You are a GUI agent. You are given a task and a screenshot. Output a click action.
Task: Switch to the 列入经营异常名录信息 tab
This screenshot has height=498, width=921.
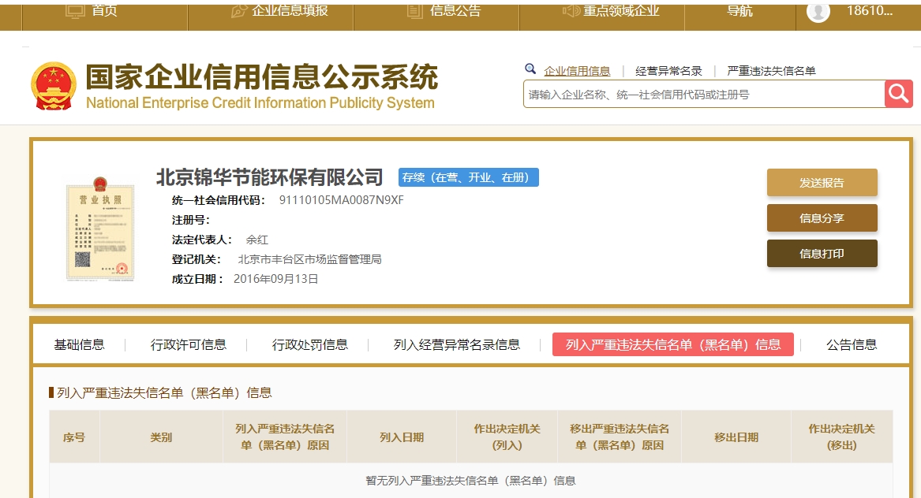coord(456,345)
